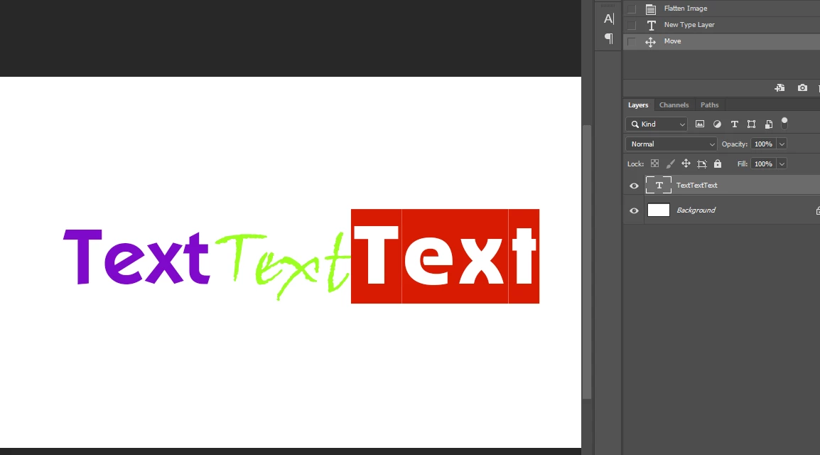Lock transparent pixels
Screen dimensions: 820x455
pos(654,164)
